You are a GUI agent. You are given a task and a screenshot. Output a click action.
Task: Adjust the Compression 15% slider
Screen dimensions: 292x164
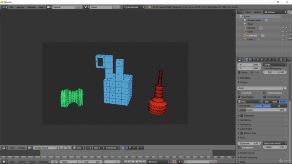[x=262, y=110]
